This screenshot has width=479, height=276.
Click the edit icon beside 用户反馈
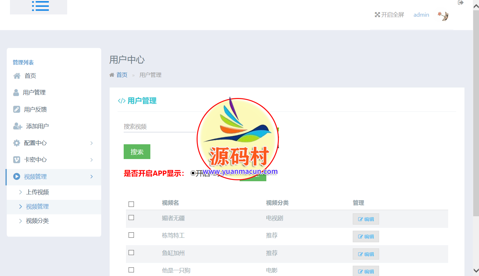17,109
